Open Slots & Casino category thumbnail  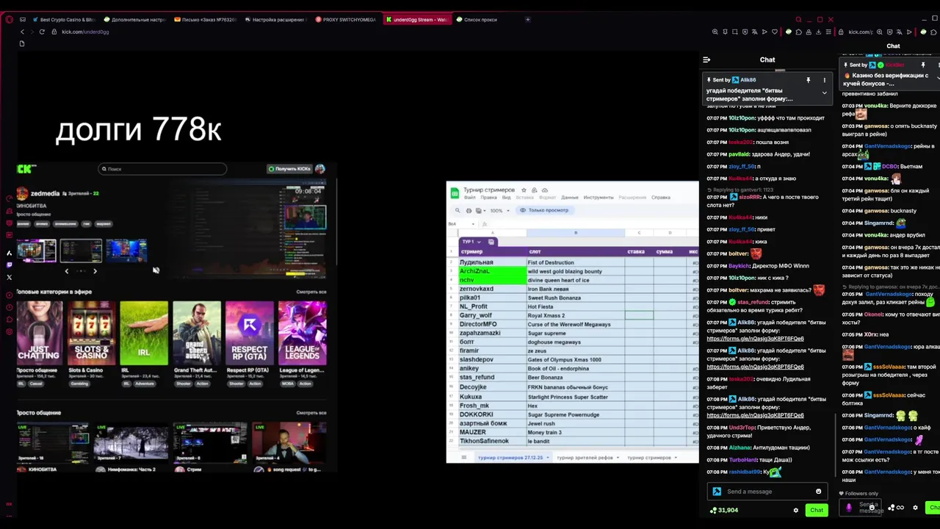tap(91, 333)
